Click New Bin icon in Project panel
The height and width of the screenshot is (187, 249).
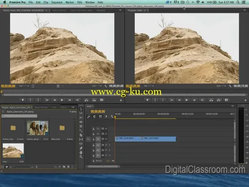click(64, 167)
